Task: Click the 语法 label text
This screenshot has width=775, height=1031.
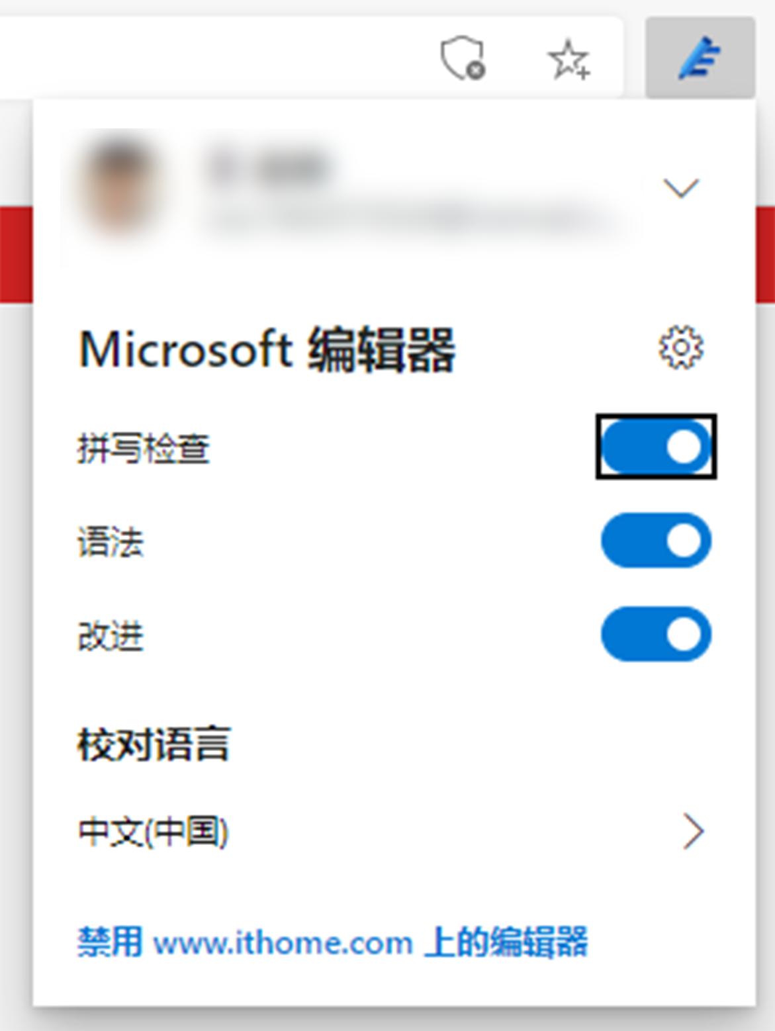Action: [x=111, y=542]
